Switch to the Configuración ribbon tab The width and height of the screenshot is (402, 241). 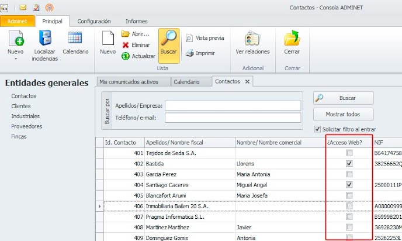click(x=94, y=20)
